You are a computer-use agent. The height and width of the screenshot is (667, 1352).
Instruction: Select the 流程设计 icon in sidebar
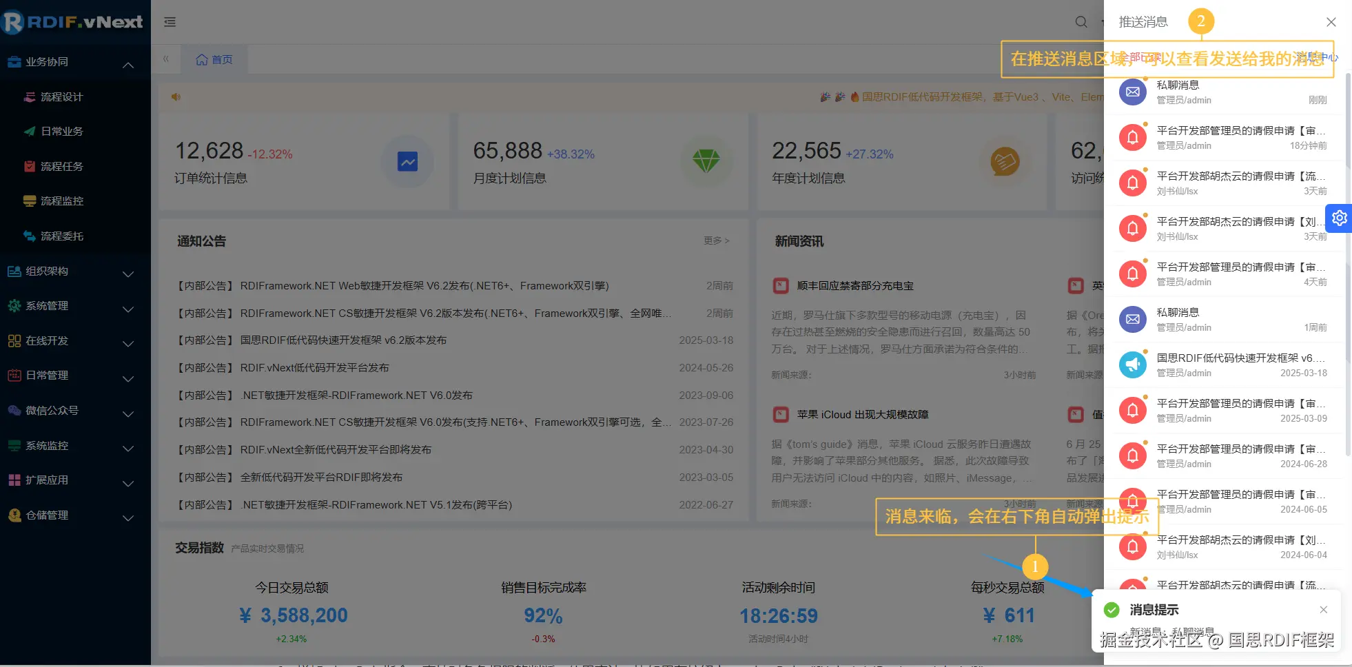29,96
